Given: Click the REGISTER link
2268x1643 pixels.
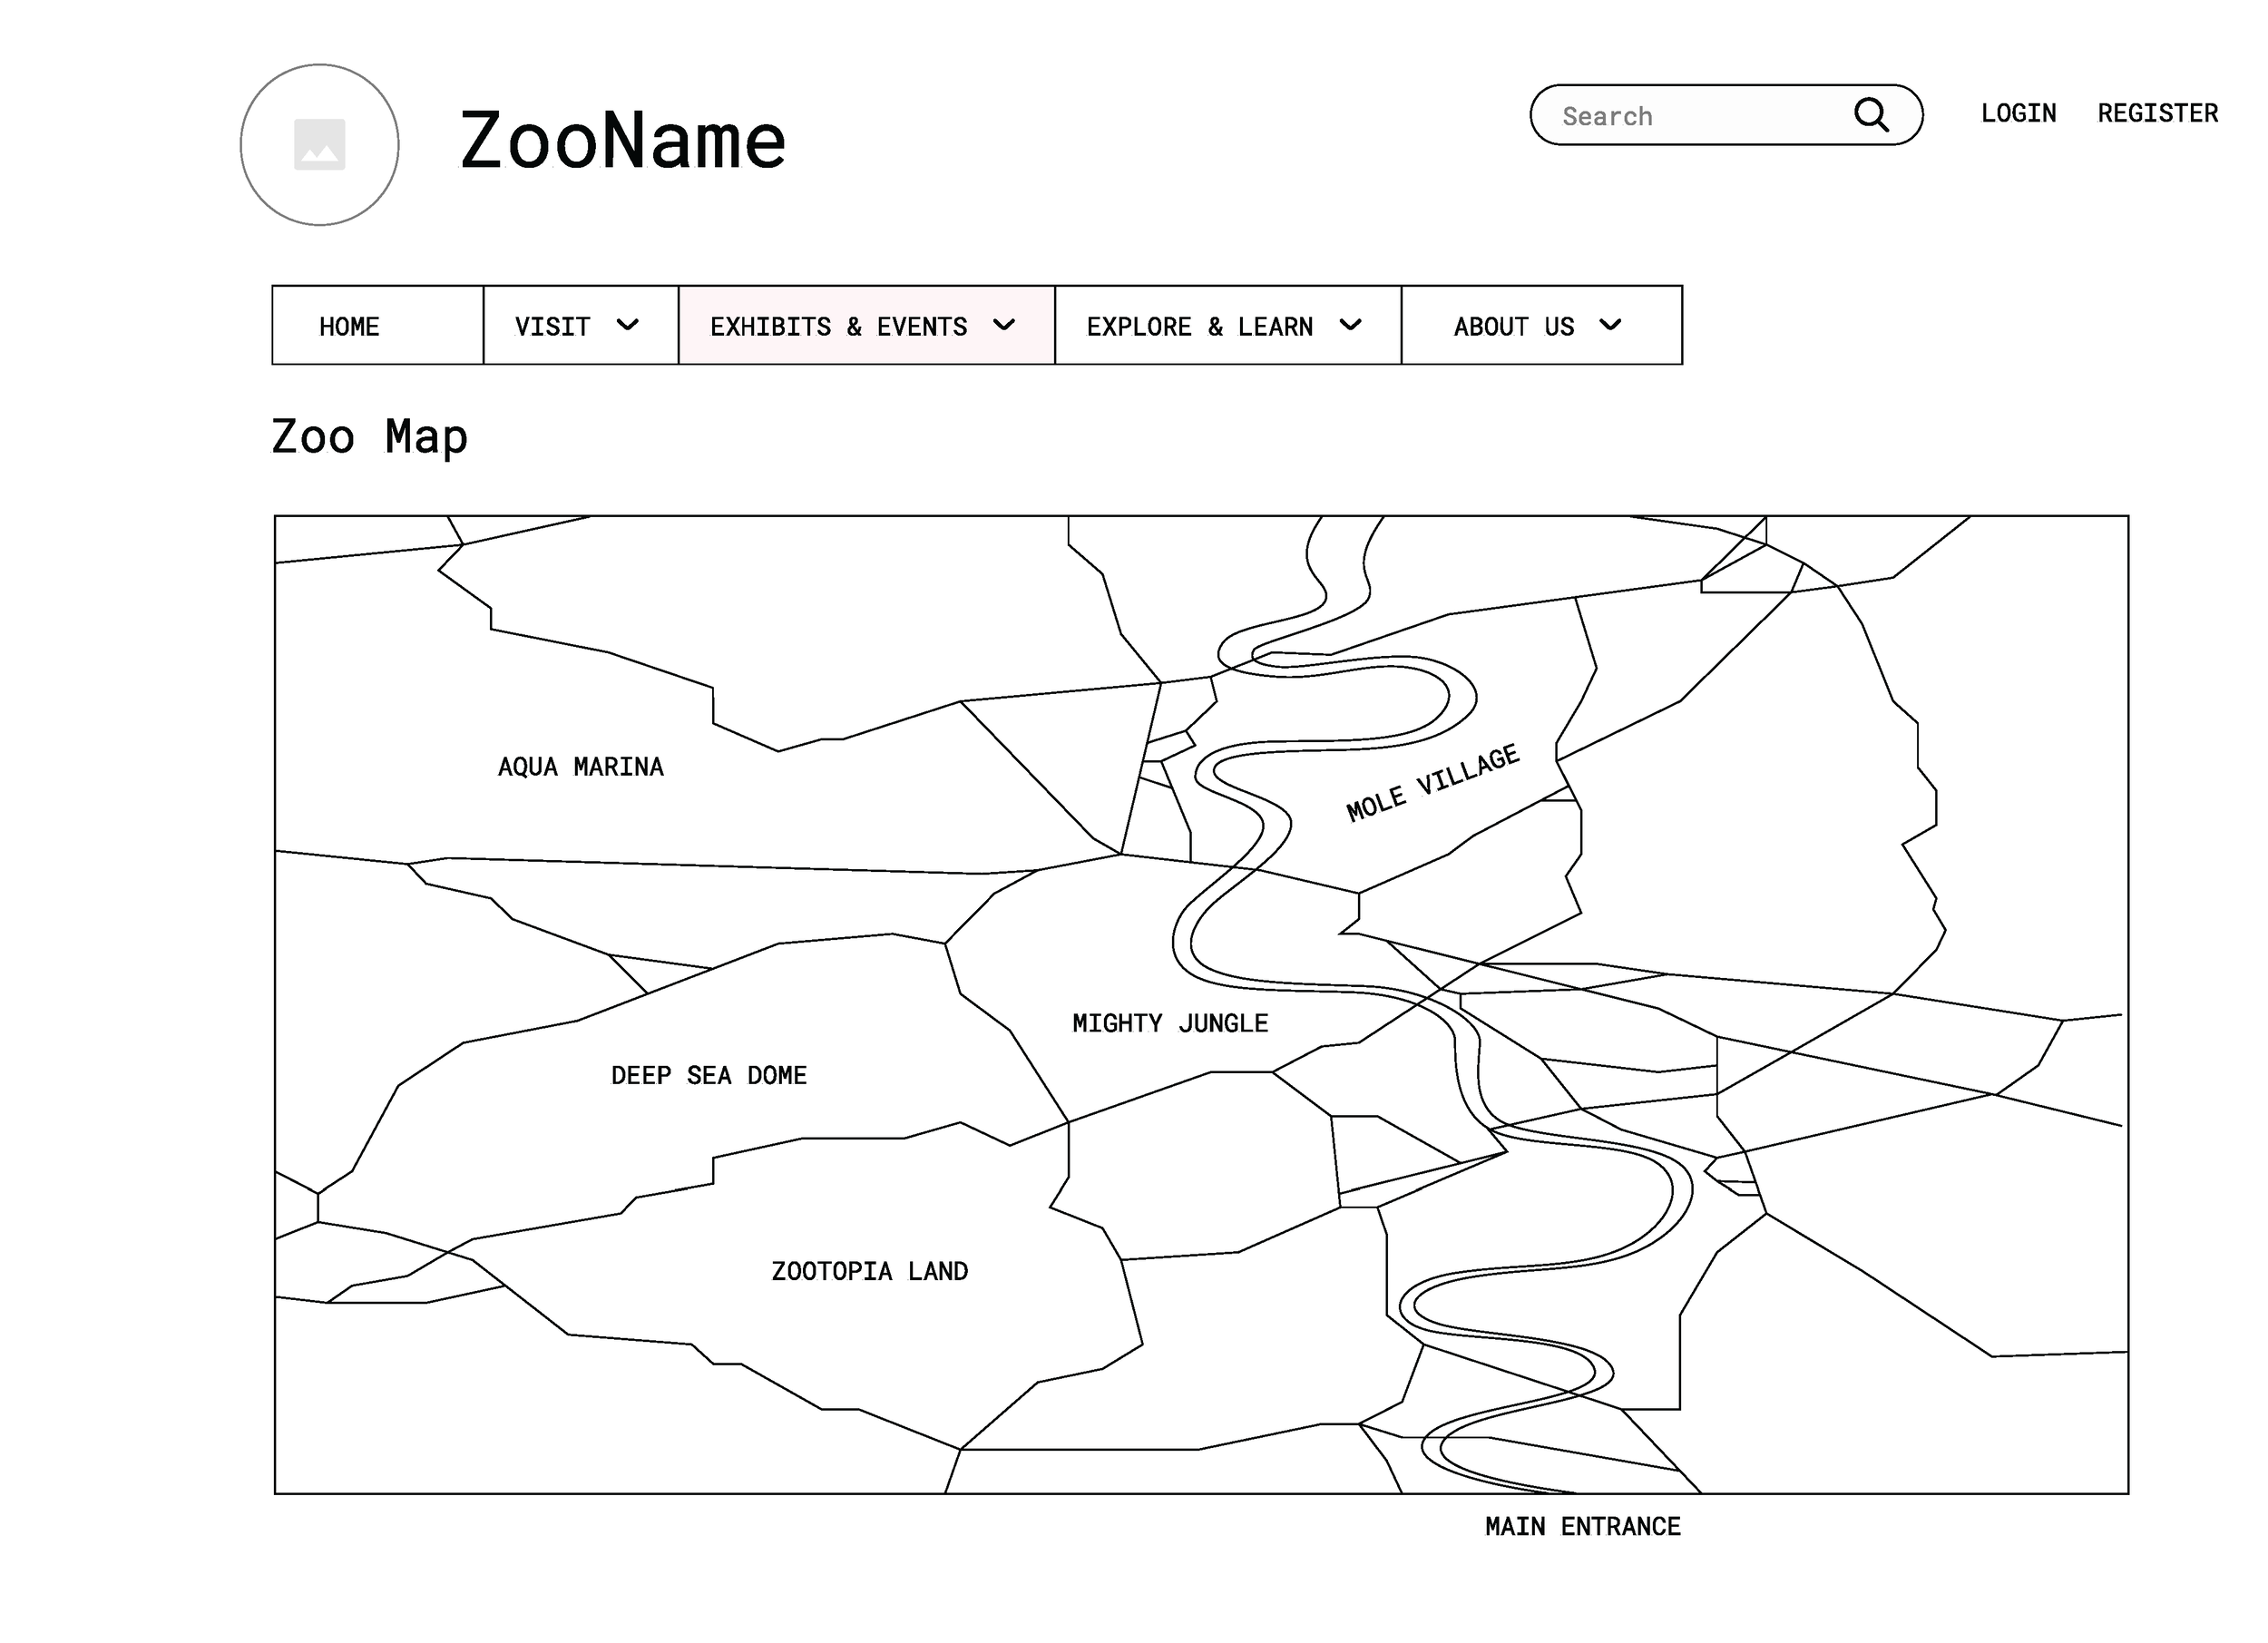Looking at the screenshot, I should click(2158, 113).
